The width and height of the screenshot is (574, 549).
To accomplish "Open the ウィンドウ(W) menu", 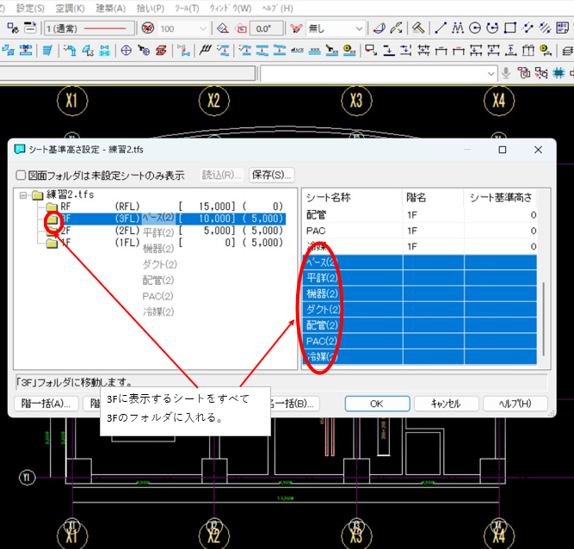I will (x=231, y=8).
